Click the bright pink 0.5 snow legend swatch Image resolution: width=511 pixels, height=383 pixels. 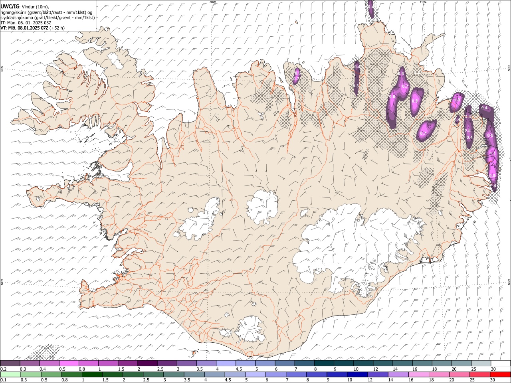point(69,363)
